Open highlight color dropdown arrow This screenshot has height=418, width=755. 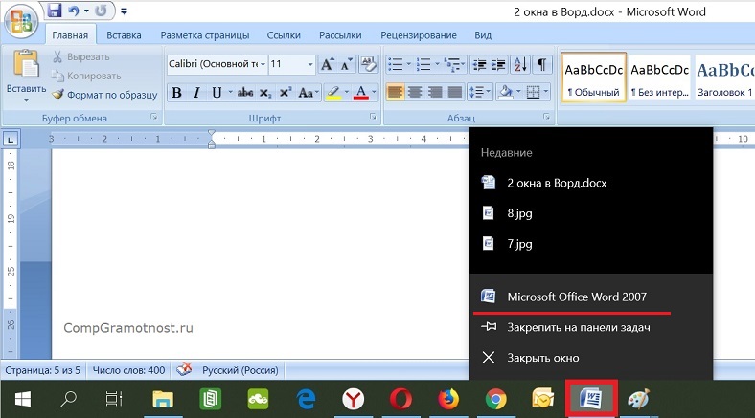(x=346, y=92)
